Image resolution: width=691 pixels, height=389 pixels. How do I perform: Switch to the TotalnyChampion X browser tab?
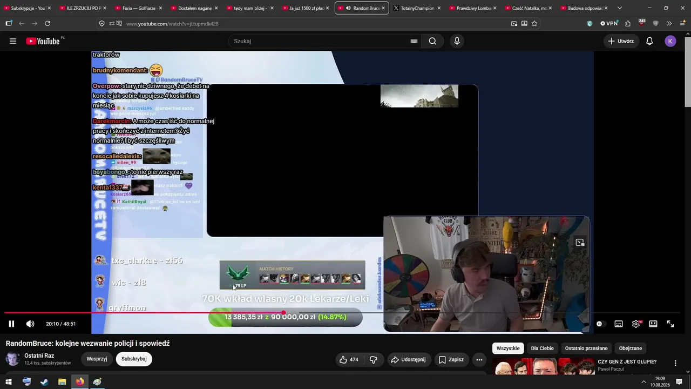(x=417, y=8)
